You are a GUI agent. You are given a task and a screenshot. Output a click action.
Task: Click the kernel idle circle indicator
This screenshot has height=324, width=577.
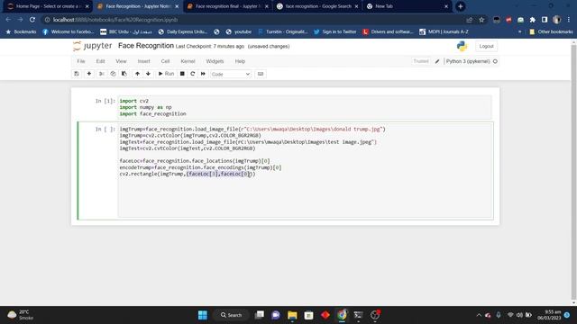(495, 61)
